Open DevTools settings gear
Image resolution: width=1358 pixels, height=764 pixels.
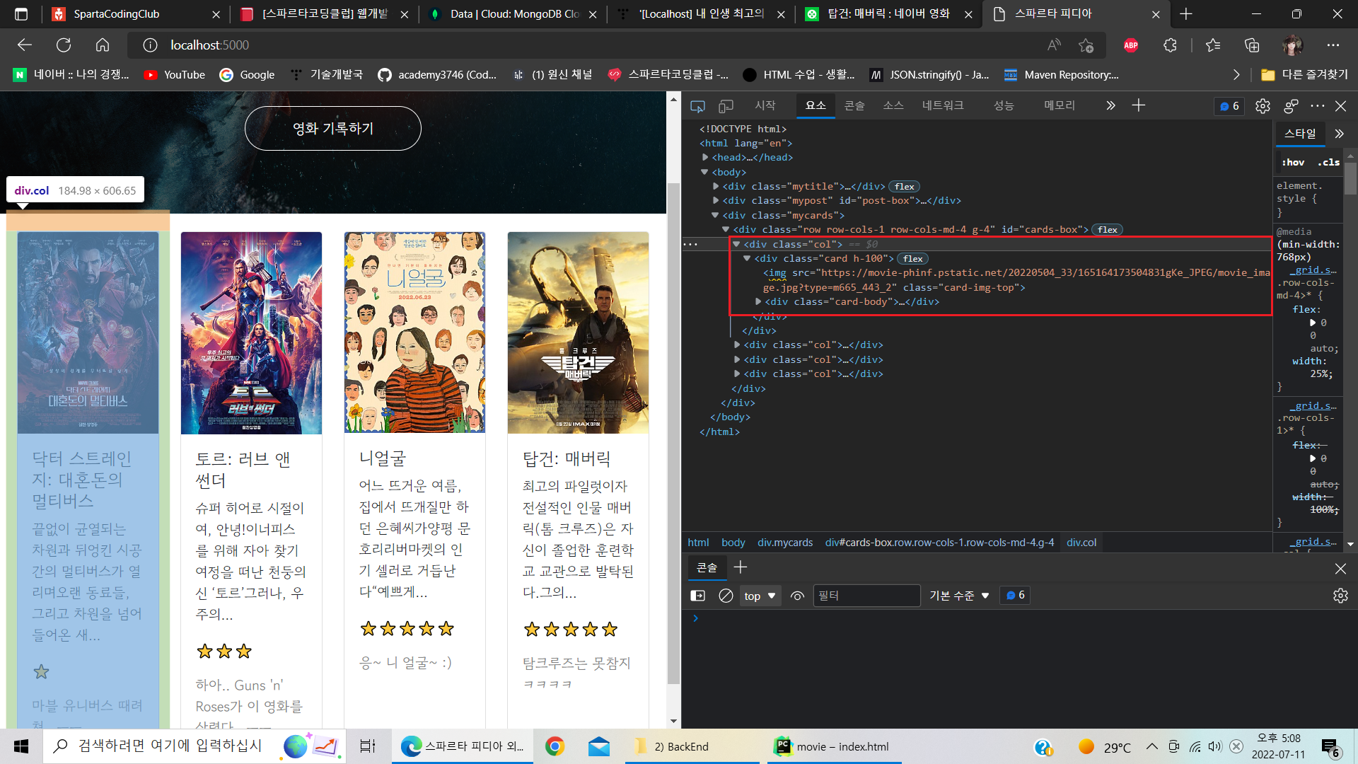[1263, 106]
